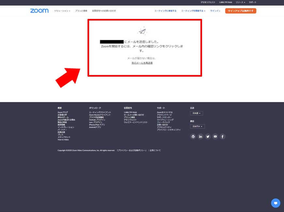Call the 1.888.799.9666 number in top bar
The width and height of the screenshot is (284, 212).
pos(226,2)
